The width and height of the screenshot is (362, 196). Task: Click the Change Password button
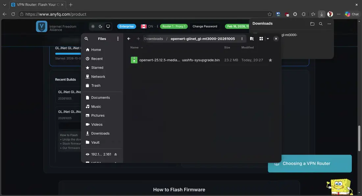point(205,26)
